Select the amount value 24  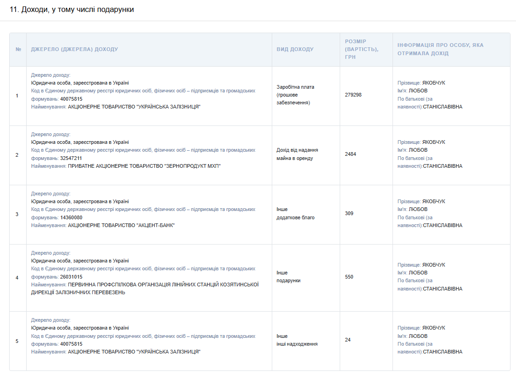pos(348,340)
